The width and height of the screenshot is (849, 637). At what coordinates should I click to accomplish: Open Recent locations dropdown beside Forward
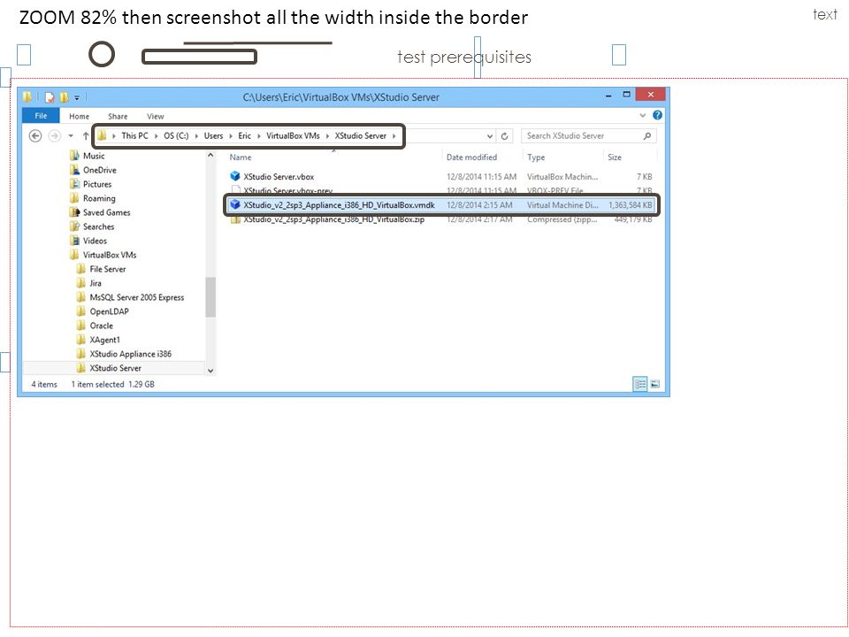point(71,136)
